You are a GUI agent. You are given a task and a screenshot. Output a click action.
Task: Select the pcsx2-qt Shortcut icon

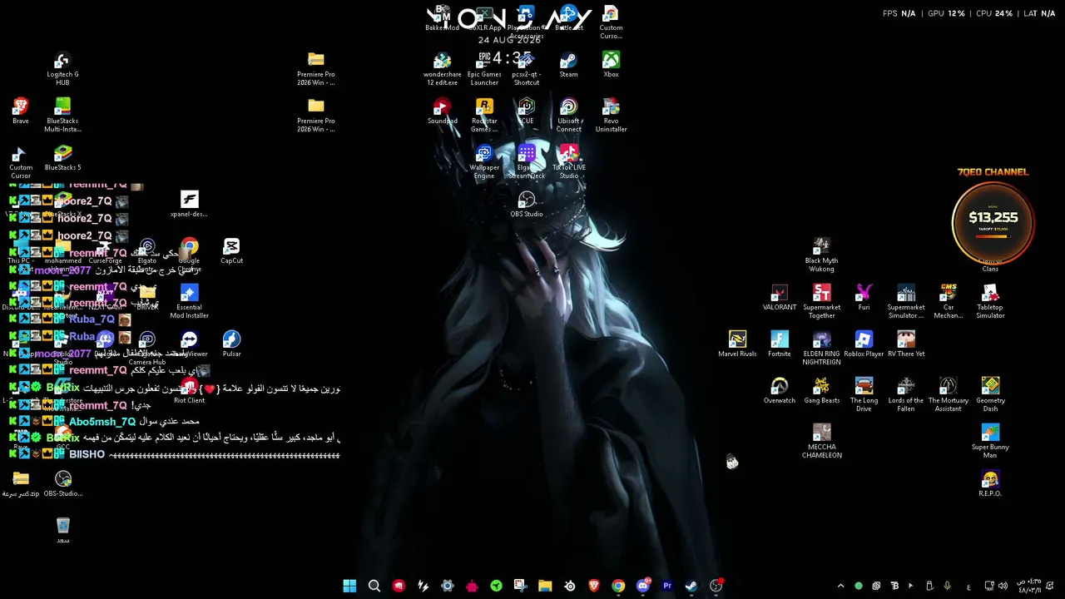[527, 69]
